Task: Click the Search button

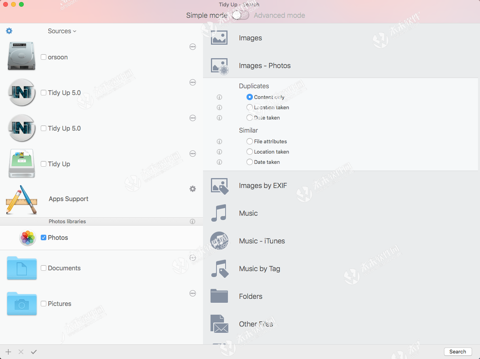Action: point(458,351)
